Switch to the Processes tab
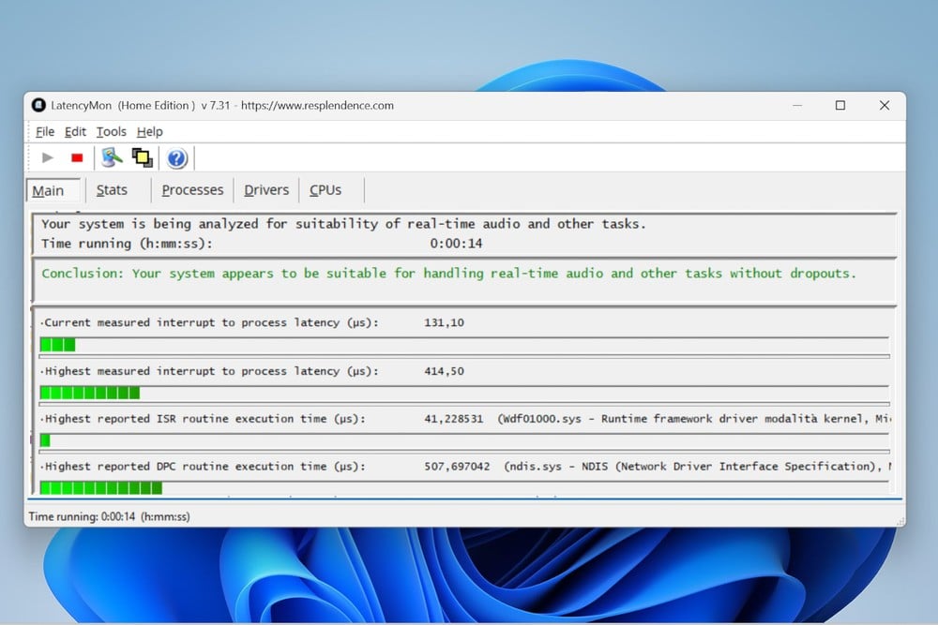 (x=192, y=190)
